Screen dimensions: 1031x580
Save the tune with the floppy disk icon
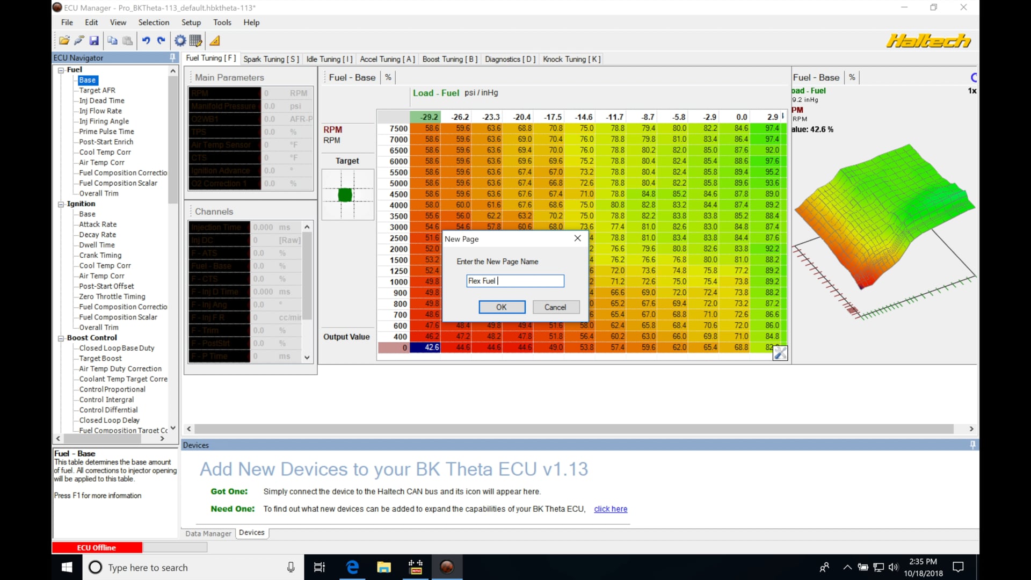94,40
